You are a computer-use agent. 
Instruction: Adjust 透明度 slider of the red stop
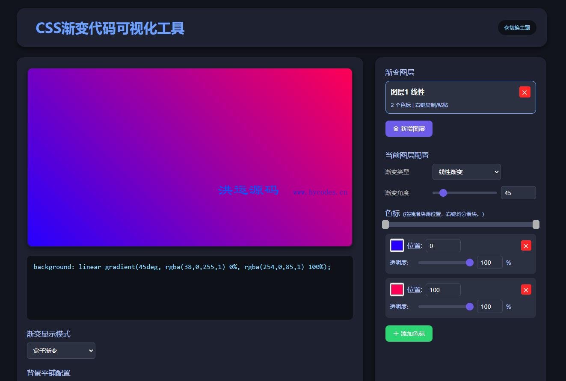click(446, 307)
